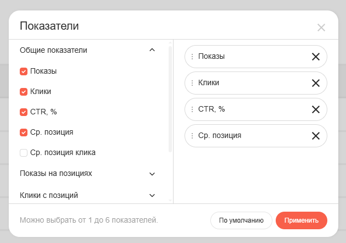The width and height of the screenshot is (346, 243).
Task: Click drag handle of Показы item
Action: coord(192,57)
